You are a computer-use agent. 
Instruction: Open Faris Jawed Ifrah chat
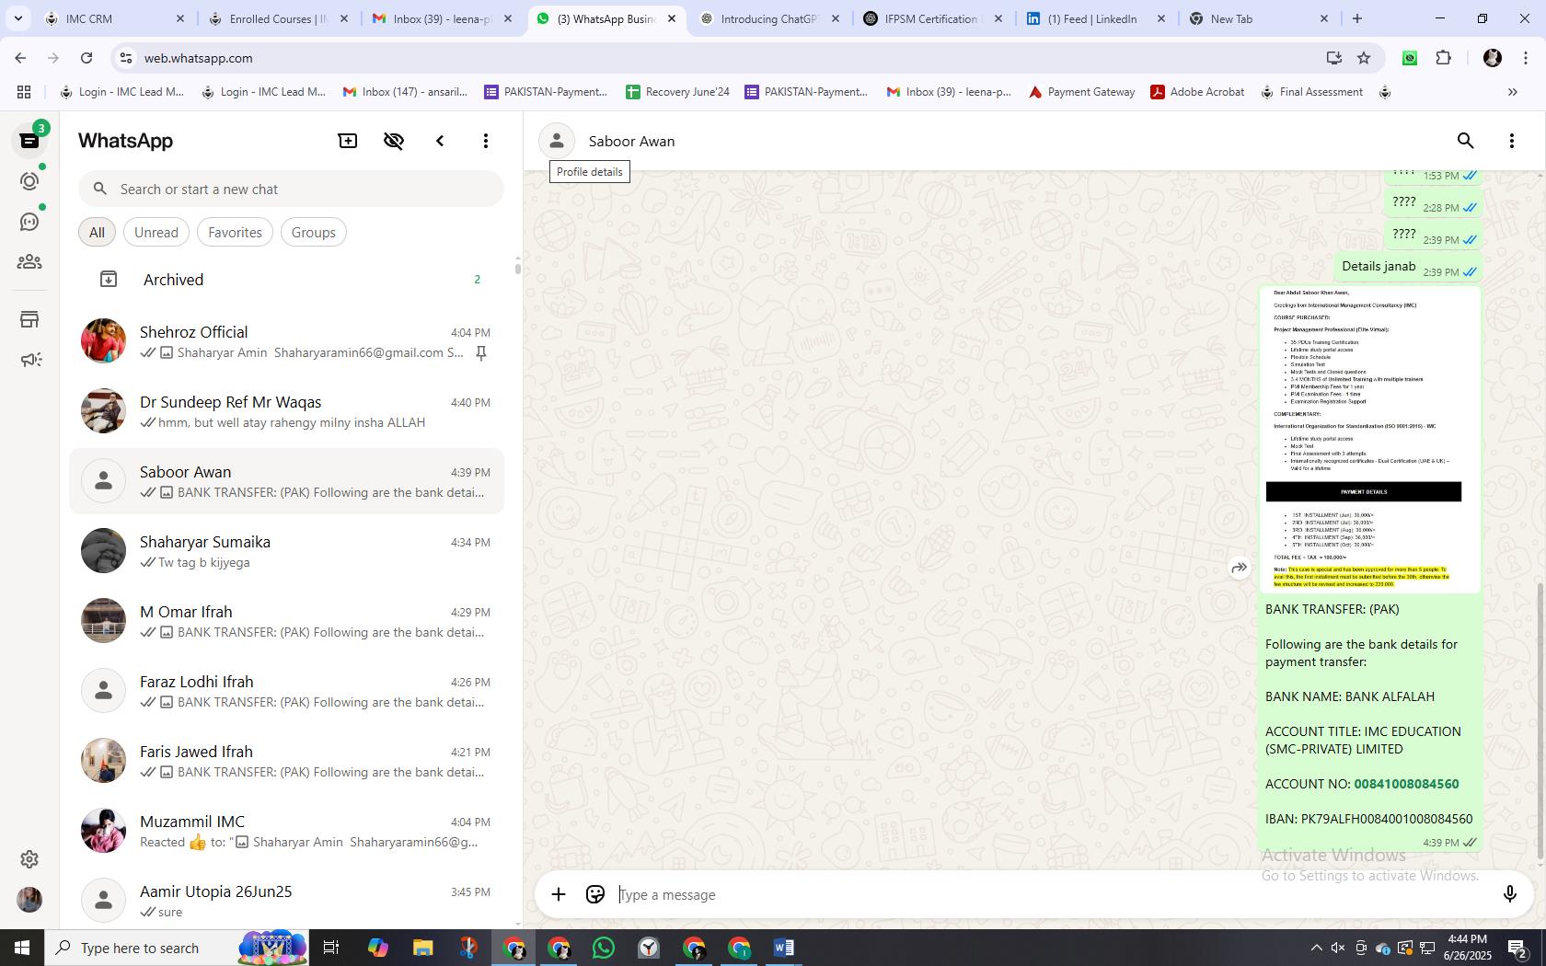click(x=287, y=762)
